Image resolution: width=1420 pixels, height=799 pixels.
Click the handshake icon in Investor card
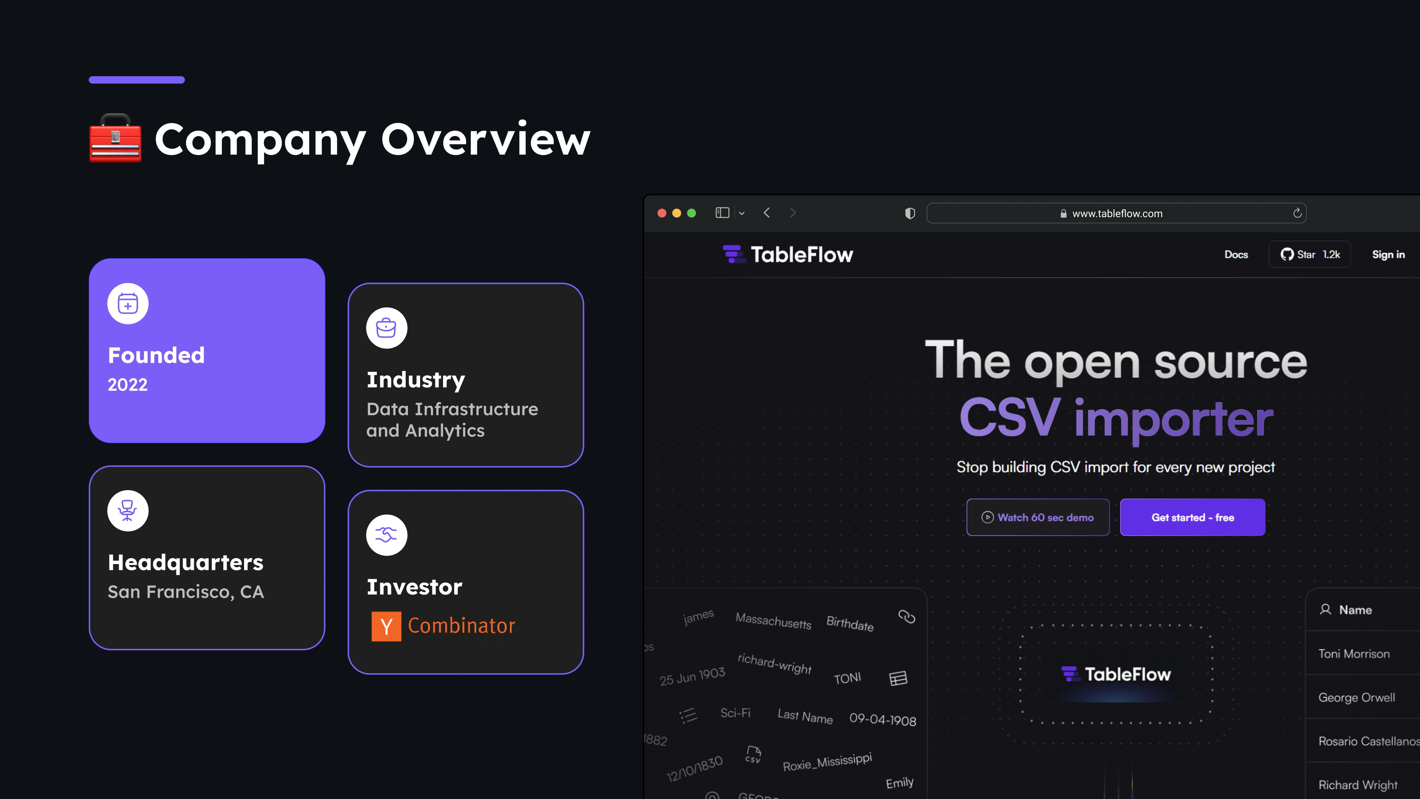tap(386, 535)
